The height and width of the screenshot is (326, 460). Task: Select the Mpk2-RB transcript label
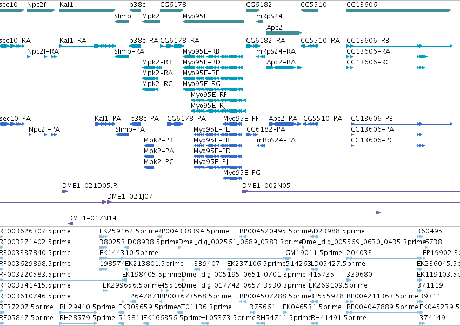coord(157,62)
